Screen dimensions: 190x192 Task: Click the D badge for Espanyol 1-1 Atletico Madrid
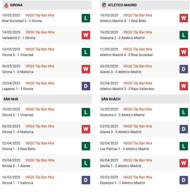pos(184,180)
